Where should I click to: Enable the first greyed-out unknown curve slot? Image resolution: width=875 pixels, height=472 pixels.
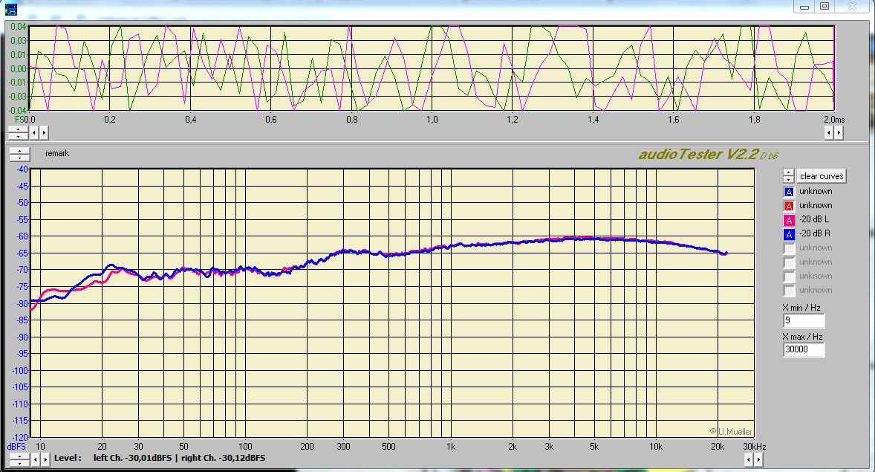tap(789, 248)
